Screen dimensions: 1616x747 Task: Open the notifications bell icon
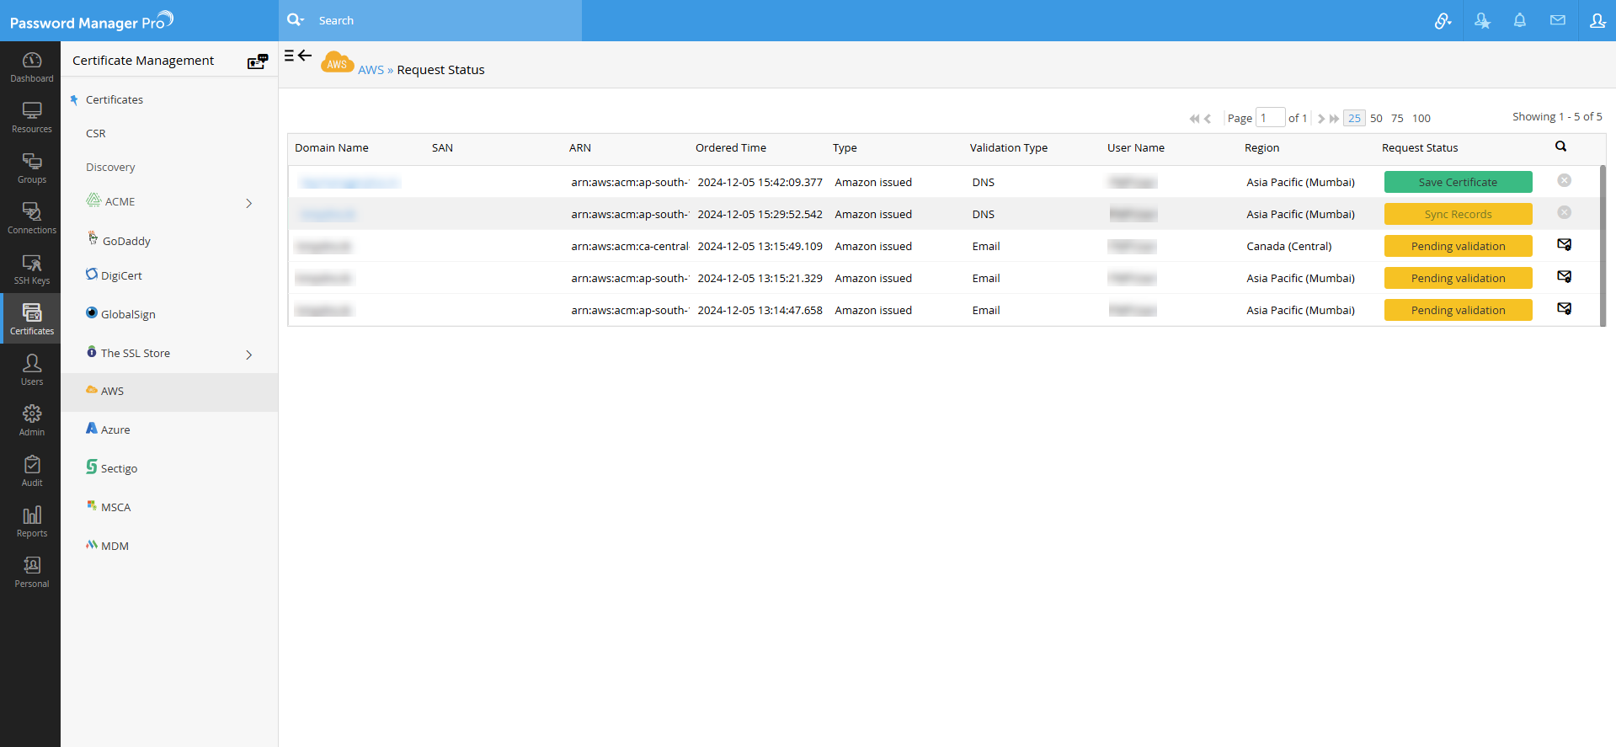1519,20
